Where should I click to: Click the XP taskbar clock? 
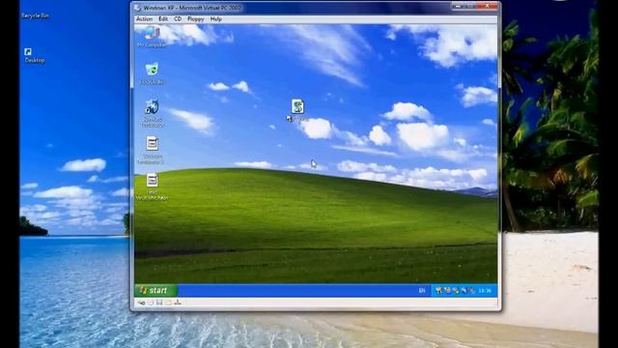coord(485,291)
